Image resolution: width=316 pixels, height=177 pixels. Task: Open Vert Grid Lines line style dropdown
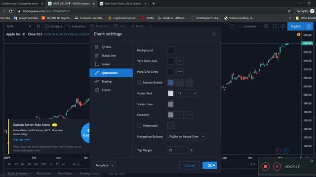pyautogui.click(x=180, y=61)
